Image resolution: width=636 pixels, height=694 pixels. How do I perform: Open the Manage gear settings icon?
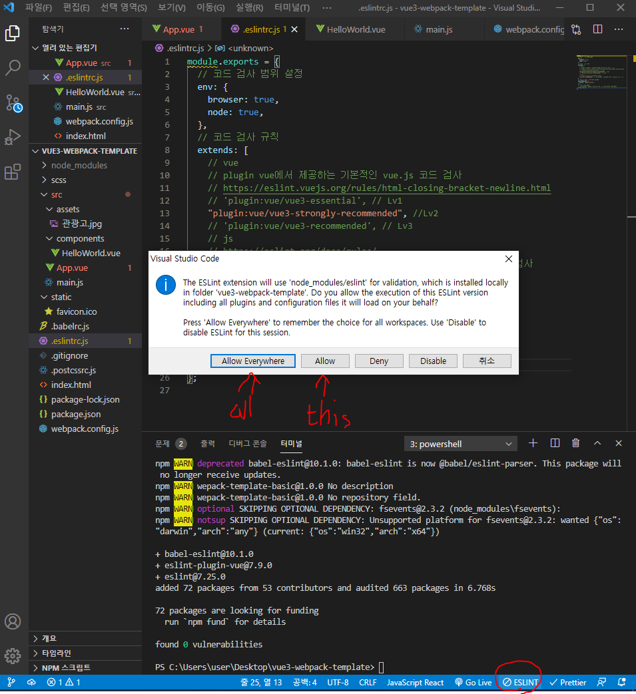tap(13, 655)
